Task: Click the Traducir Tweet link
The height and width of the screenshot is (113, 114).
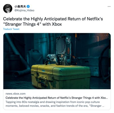Action: pyautogui.click(x=11, y=29)
